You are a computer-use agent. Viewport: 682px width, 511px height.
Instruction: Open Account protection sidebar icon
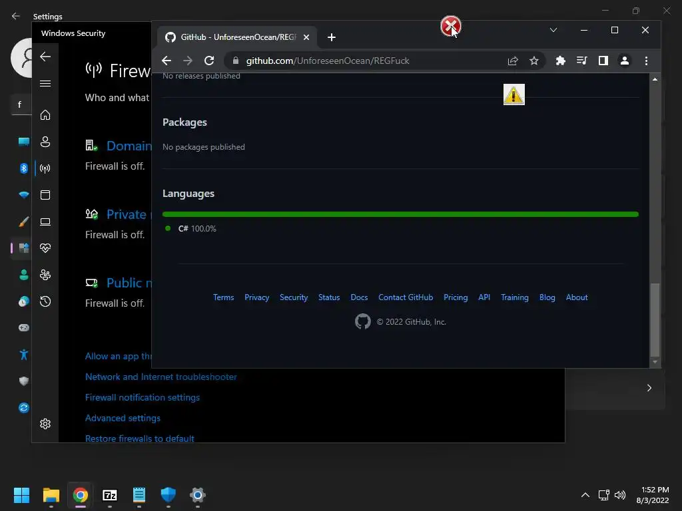coord(45,142)
